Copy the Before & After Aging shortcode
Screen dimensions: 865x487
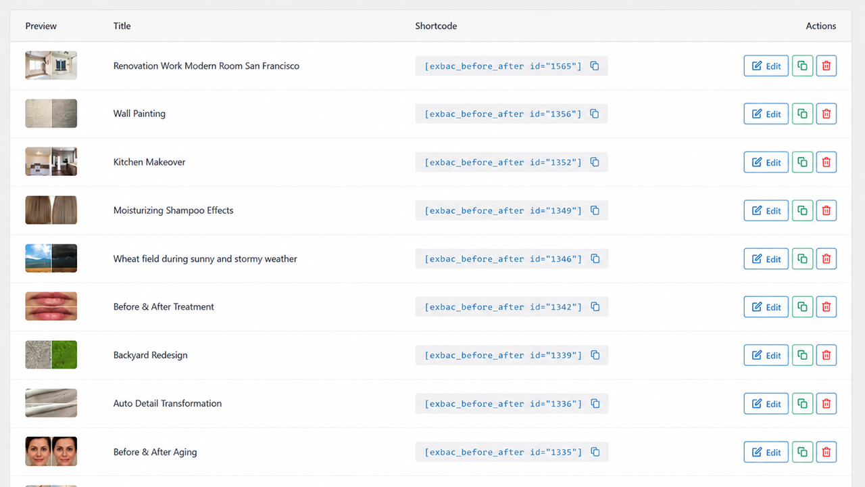coord(595,452)
